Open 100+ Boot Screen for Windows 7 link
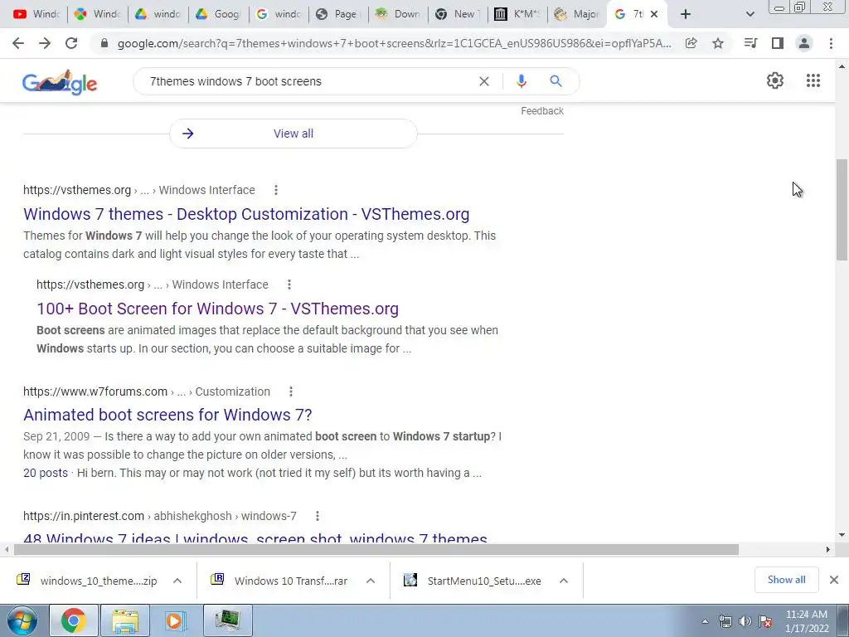Screen dimensions: 849x637 click(x=218, y=309)
